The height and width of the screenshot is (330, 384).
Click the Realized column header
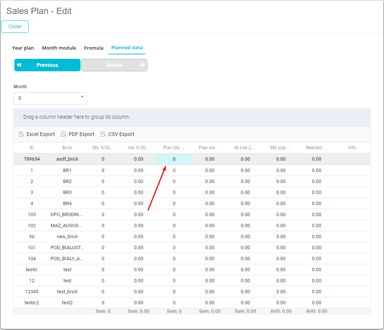[x=316, y=148]
